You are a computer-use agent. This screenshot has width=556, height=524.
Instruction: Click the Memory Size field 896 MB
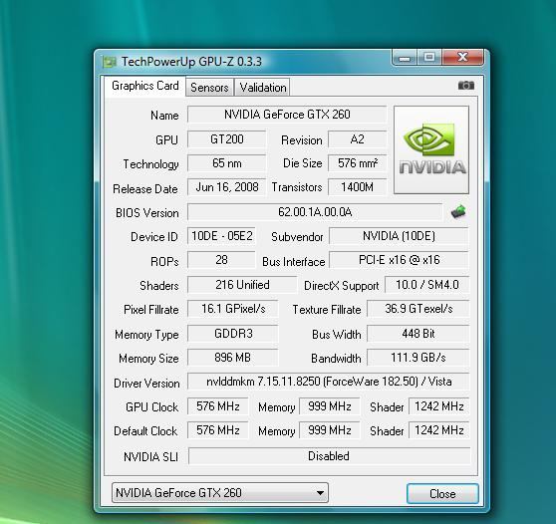pyautogui.click(x=233, y=358)
